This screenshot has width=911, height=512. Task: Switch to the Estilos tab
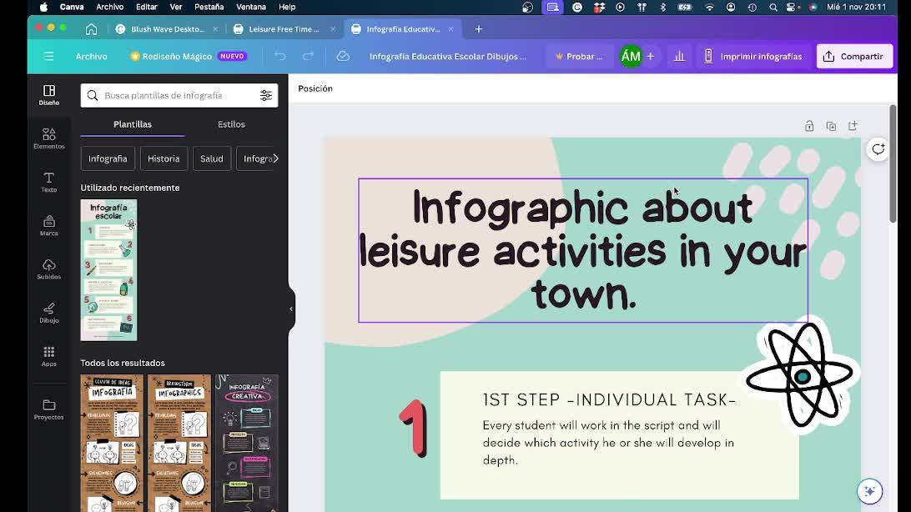click(231, 124)
